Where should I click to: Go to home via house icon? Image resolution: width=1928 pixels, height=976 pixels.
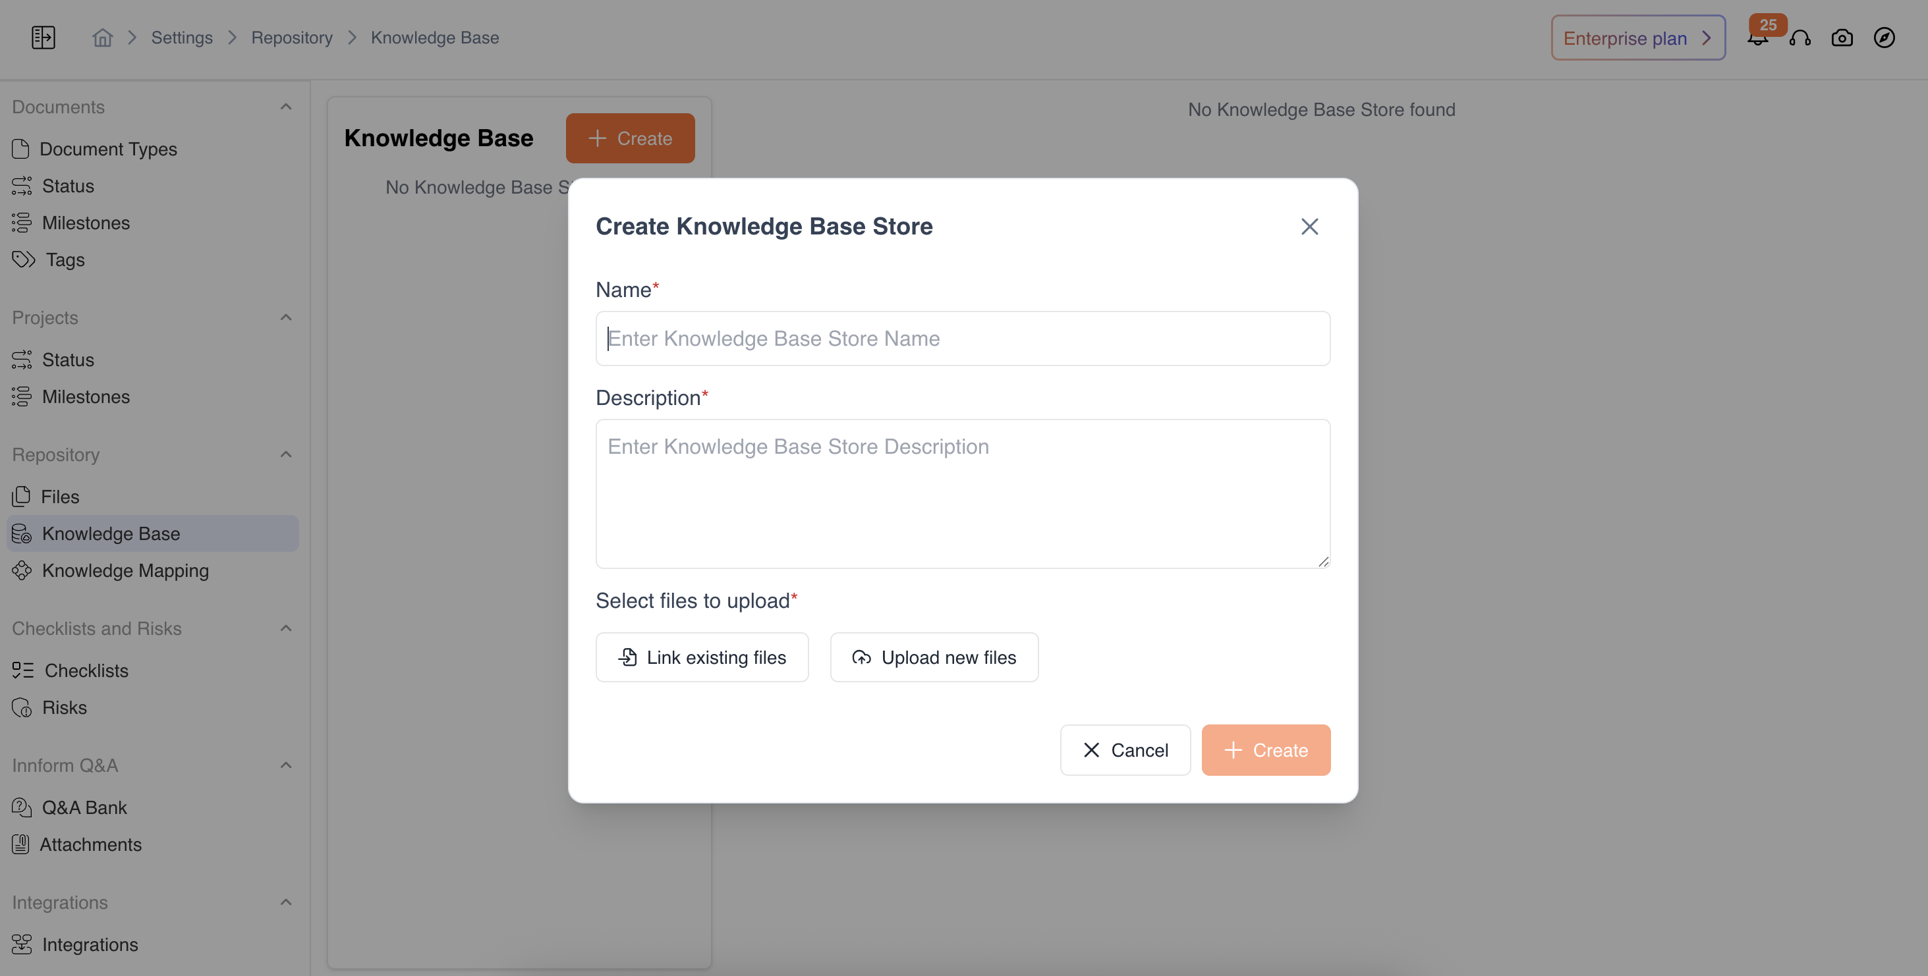point(103,38)
